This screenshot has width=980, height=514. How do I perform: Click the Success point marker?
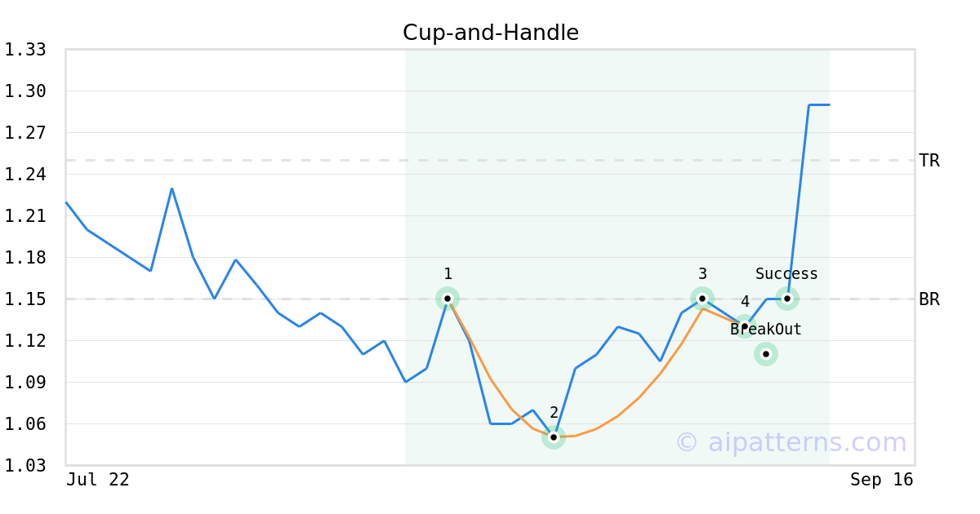point(787,299)
